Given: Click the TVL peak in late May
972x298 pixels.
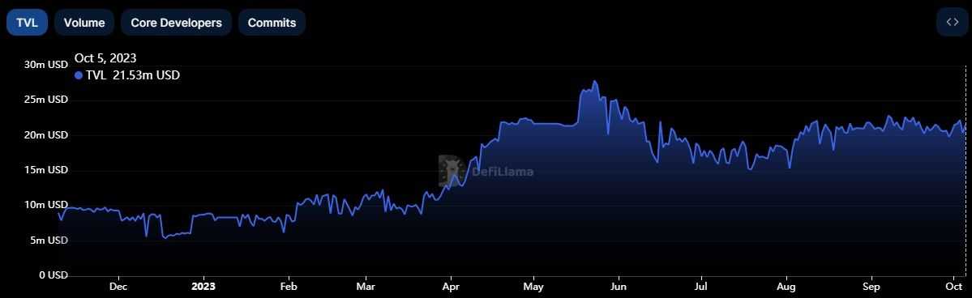Looking at the screenshot, I should [x=594, y=81].
